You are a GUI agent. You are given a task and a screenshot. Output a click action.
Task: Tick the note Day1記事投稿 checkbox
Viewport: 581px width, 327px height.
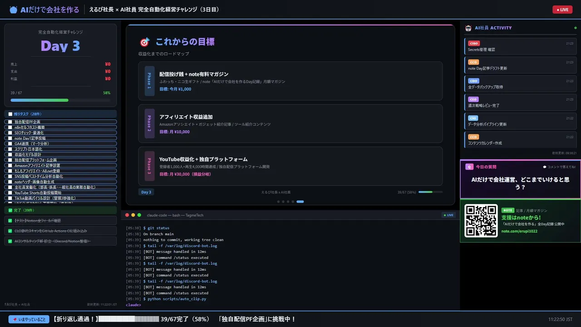click(x=10, y=138)
